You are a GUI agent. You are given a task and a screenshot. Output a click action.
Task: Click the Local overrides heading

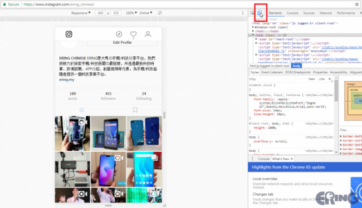click(x=265, y=179)
